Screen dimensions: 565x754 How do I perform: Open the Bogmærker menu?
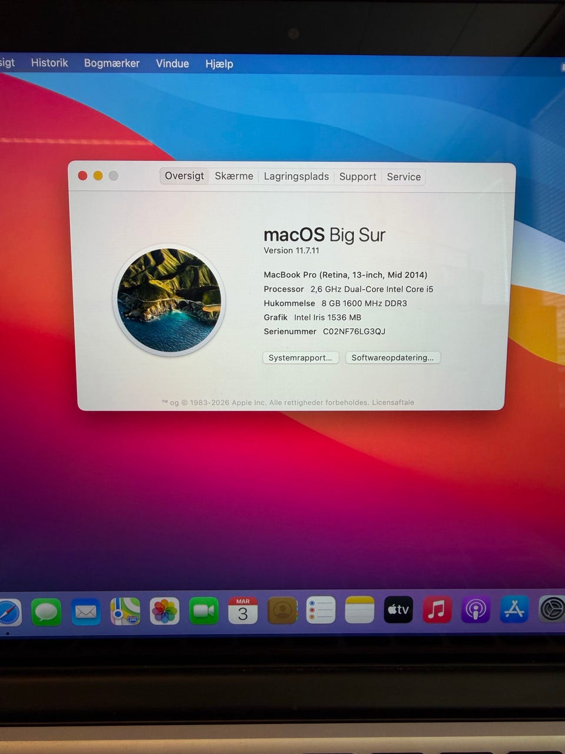coord(112,63)
